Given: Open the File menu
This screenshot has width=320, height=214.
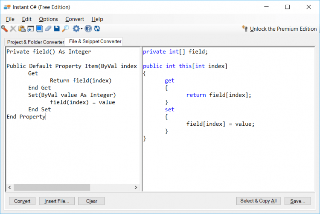Looking at the screenshot, I should [10, 19].
